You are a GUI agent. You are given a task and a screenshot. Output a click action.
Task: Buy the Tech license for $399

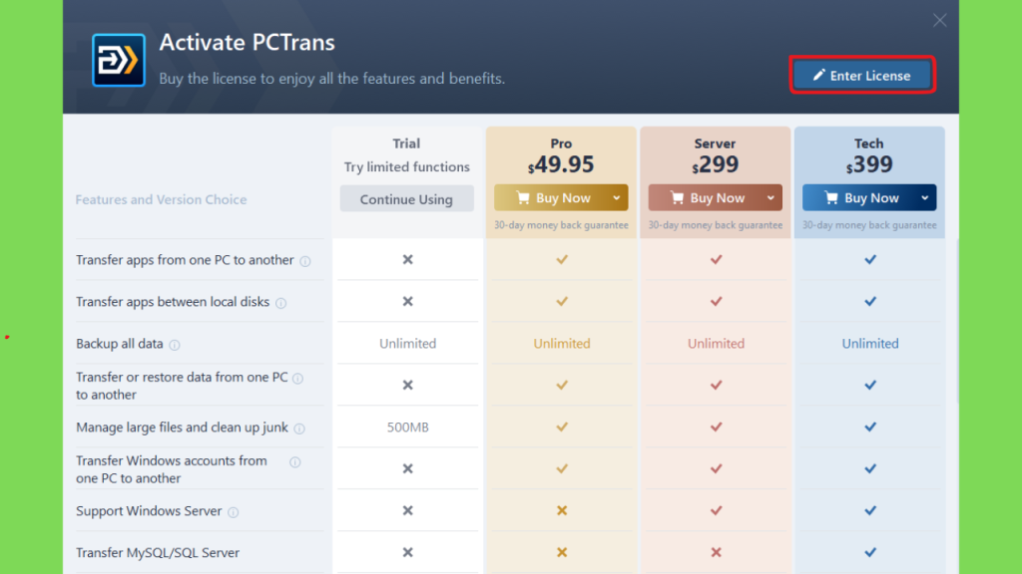[x=858, y=198]
